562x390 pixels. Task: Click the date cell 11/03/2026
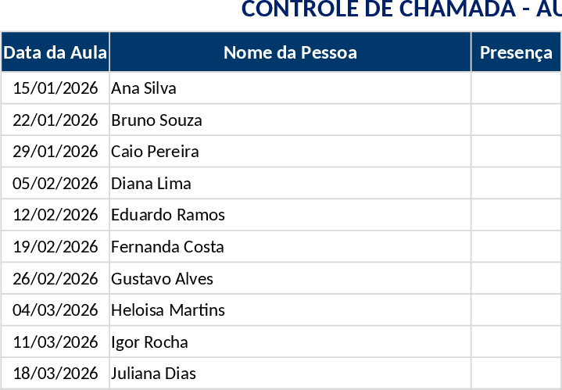(55, 342)
